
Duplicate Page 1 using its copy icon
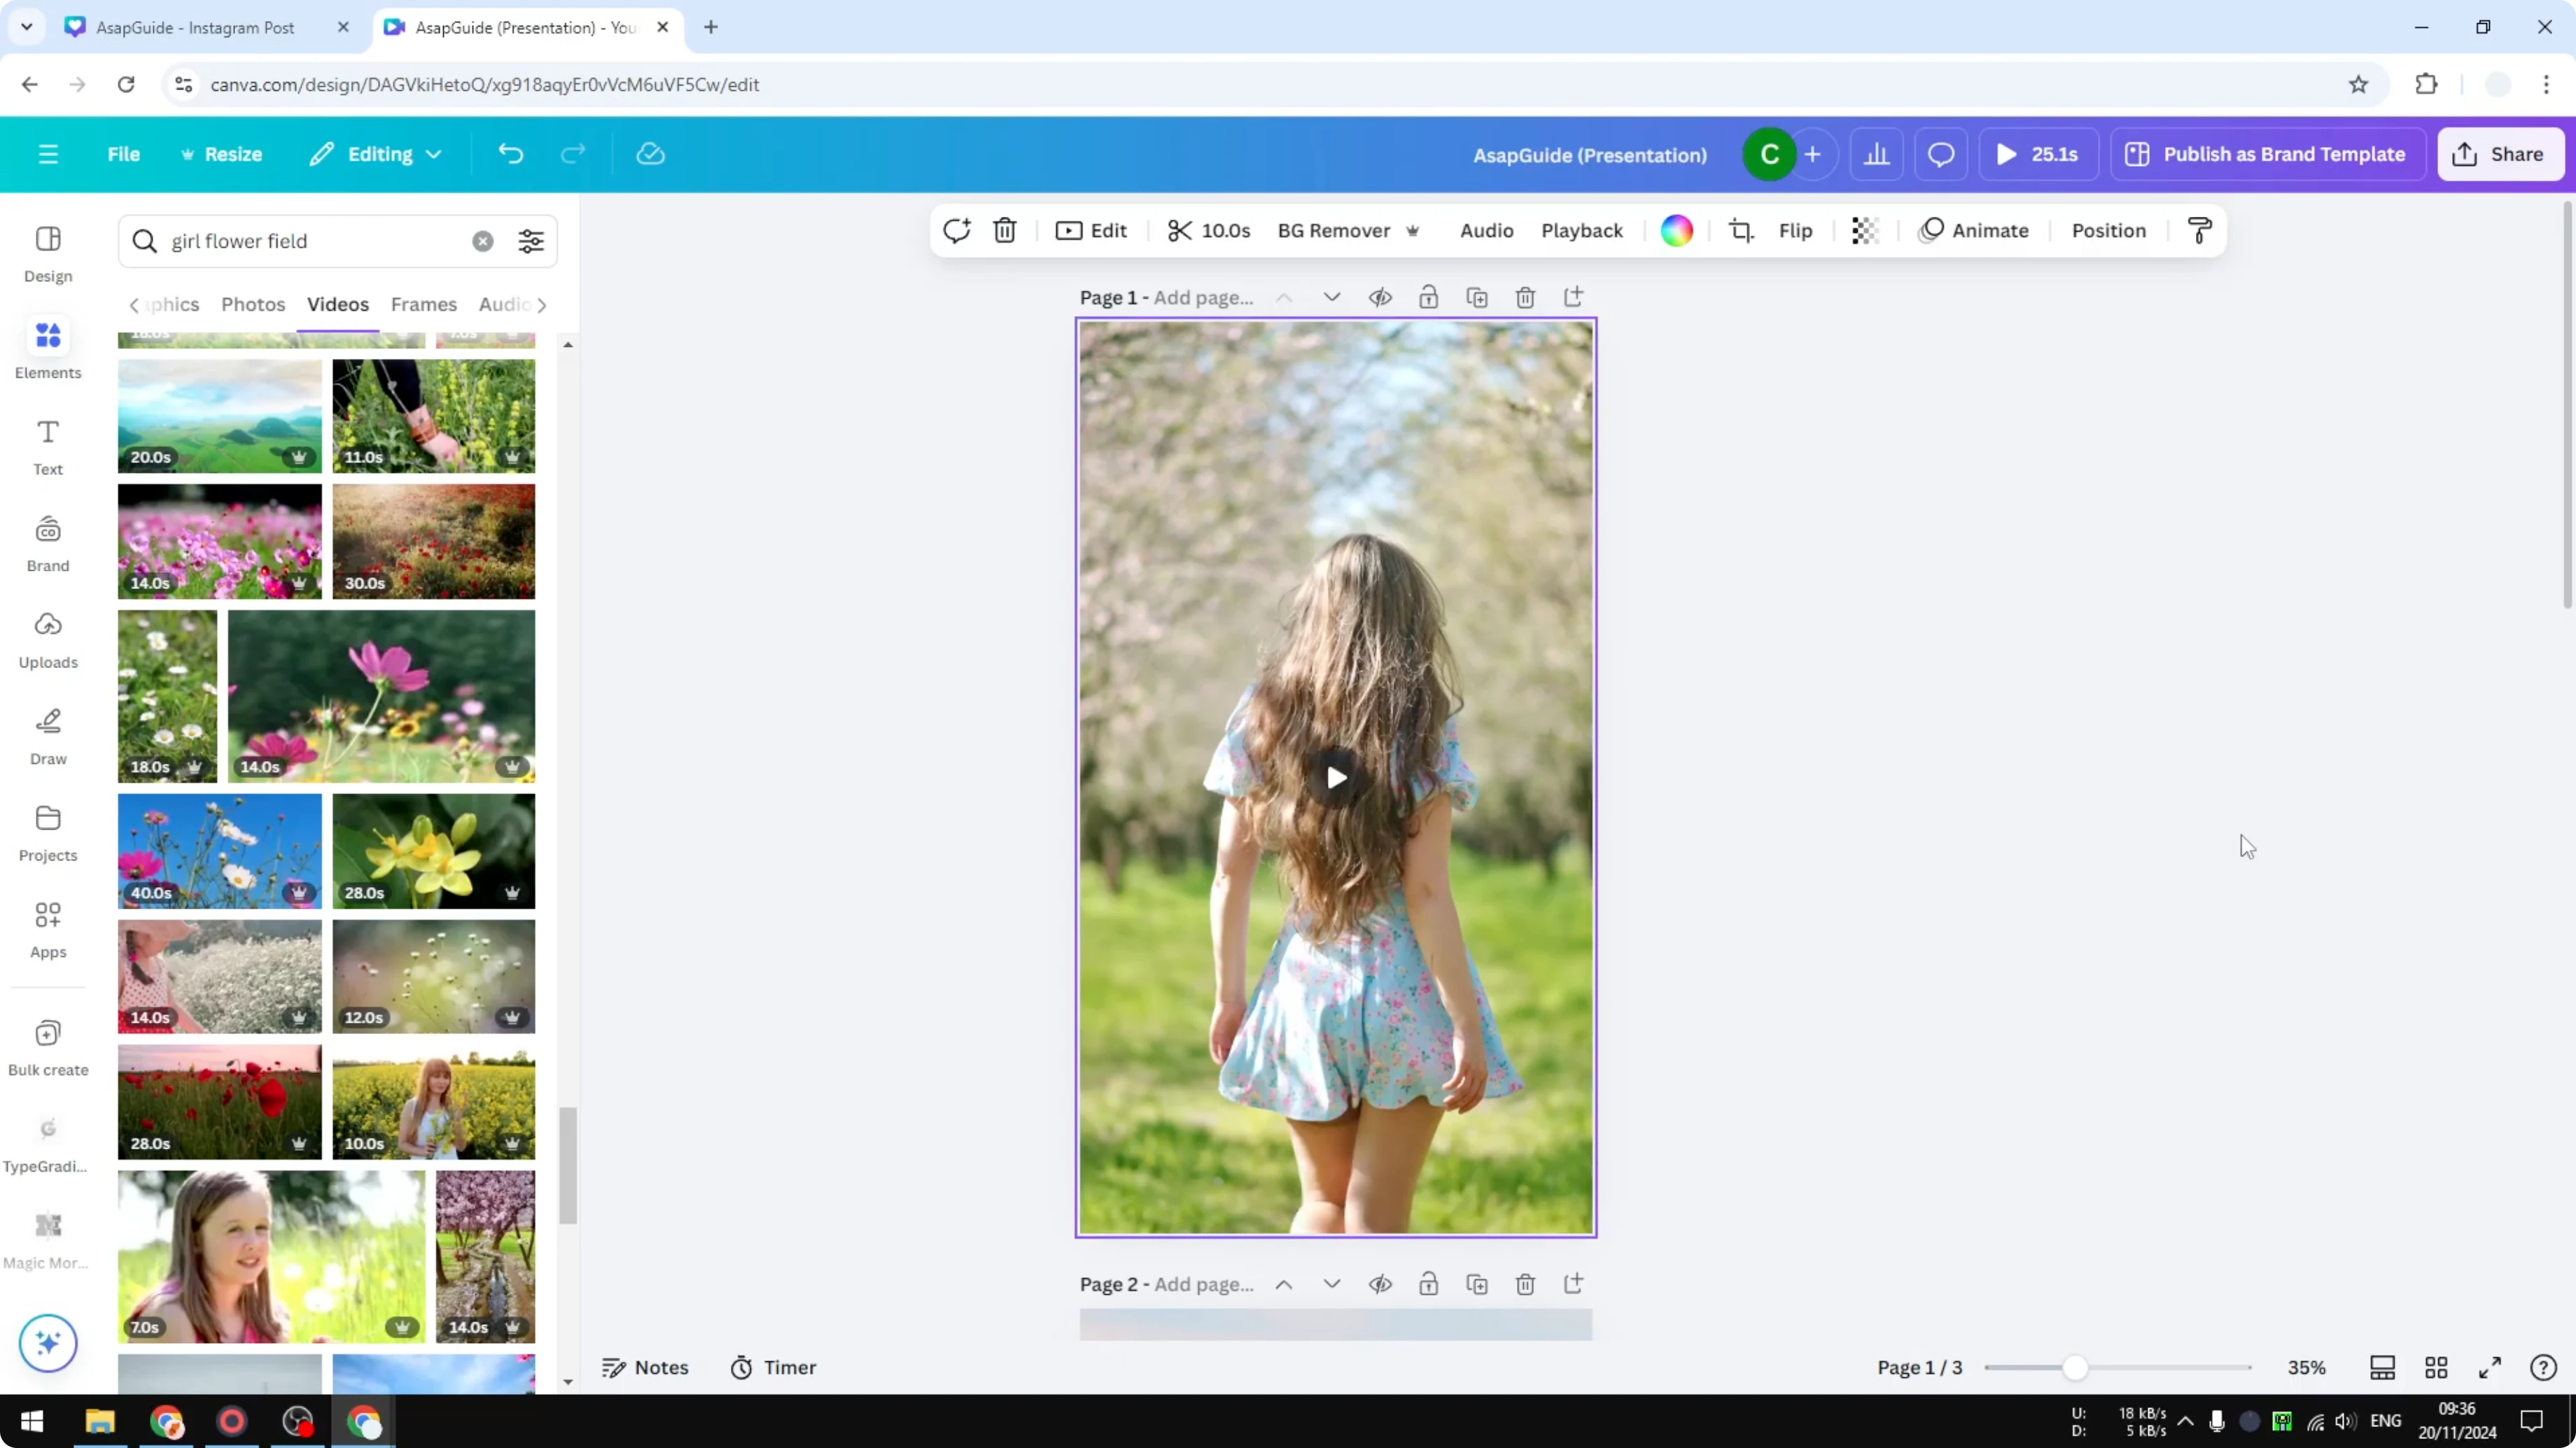(x=1477, y=297)
